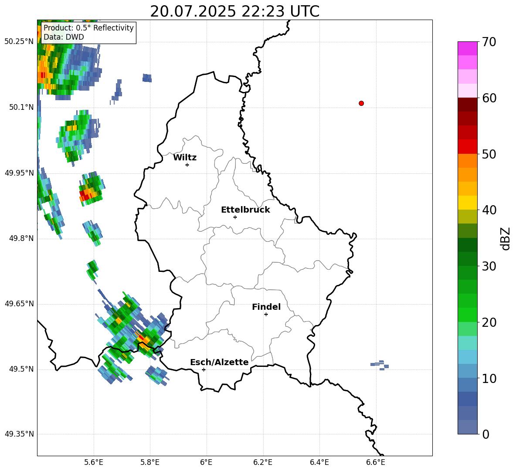Click the small isolated echo near 49.75°N 5.6°E
This screenshot has width=516, height=471.
92,270
